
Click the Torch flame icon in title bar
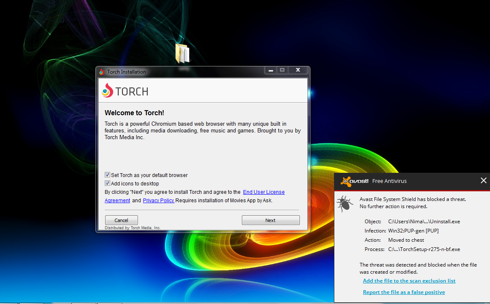[x=101, y=72]
